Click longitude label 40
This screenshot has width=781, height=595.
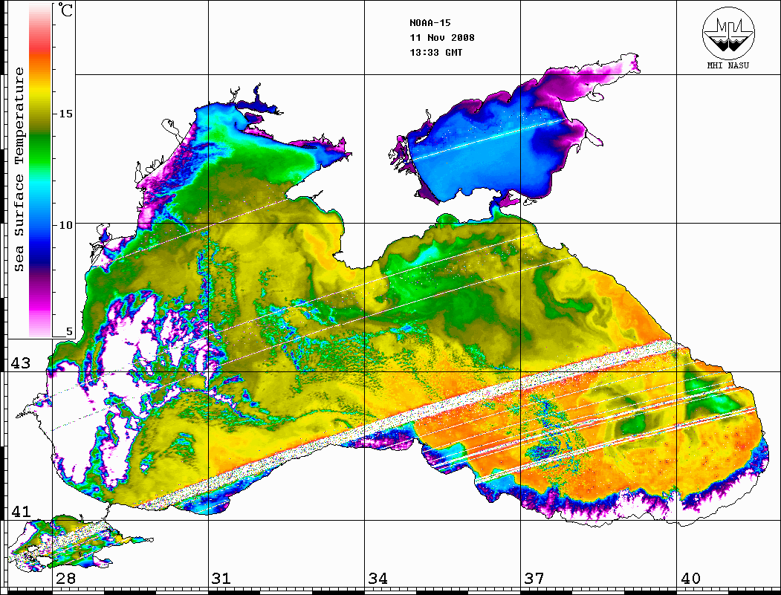click(x=690, y=578)
